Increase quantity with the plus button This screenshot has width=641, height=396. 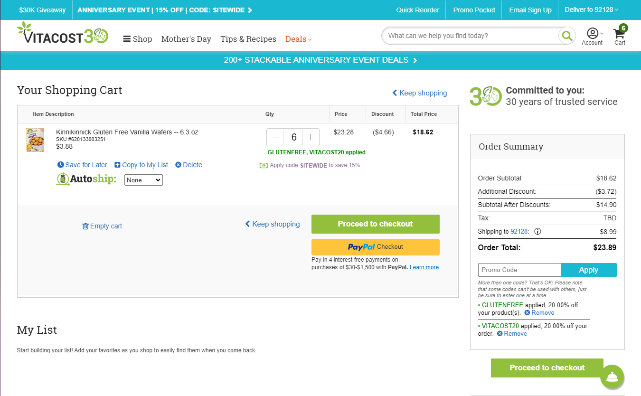(311, 137)
